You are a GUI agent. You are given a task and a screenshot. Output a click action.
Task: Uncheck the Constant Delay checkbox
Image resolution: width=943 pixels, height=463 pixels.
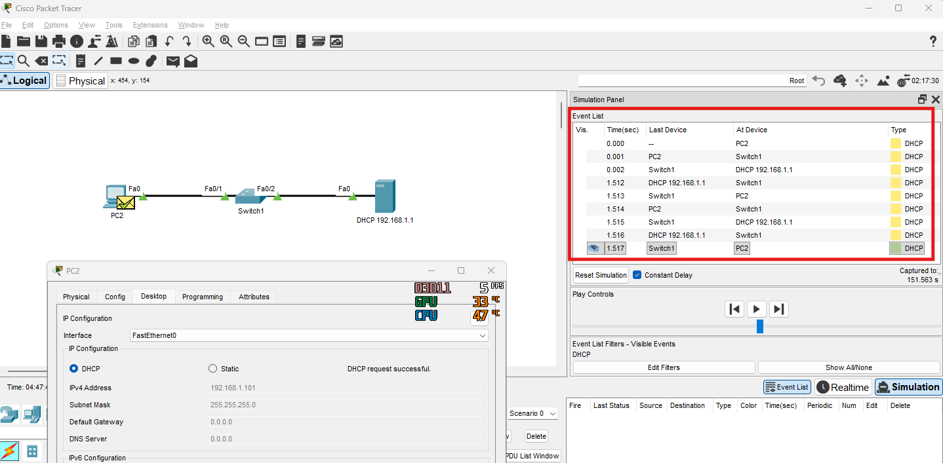pyautogui.click(x=637, y=275)
